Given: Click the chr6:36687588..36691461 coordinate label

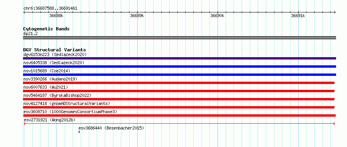Looking at the screenshot, I should coord(50,9).
